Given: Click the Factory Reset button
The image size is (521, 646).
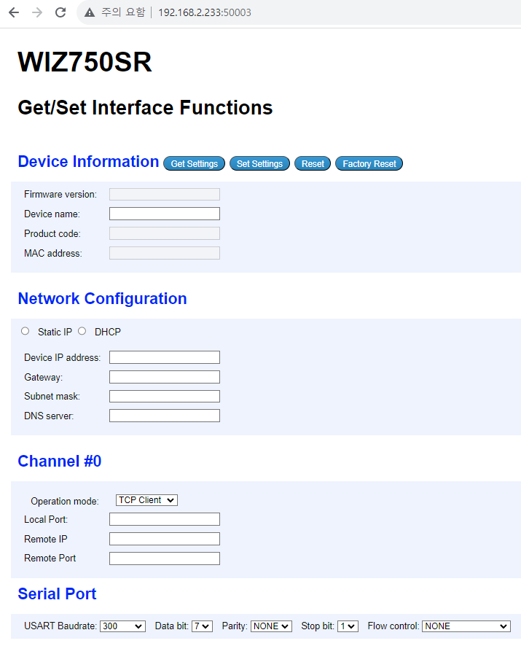Looking at the screenshot, I should [x=369, y=163].
